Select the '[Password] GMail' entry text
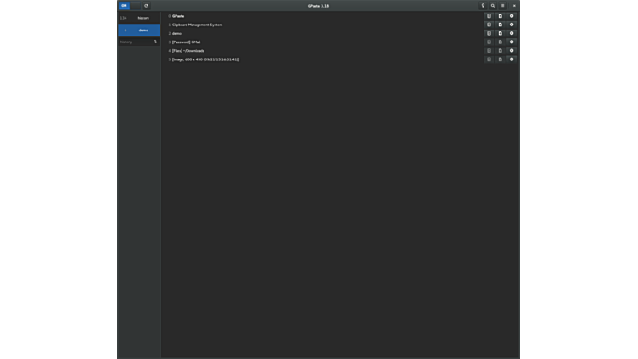This screenshot has width=638, height=359. point(186,42)
